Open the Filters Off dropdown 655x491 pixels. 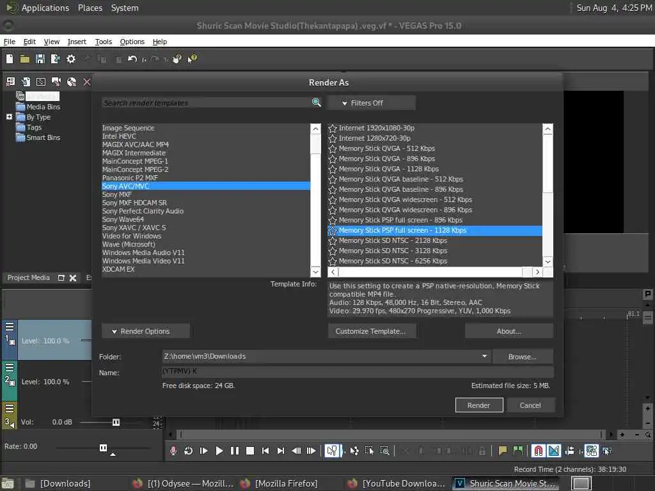(x=372, y=103)
